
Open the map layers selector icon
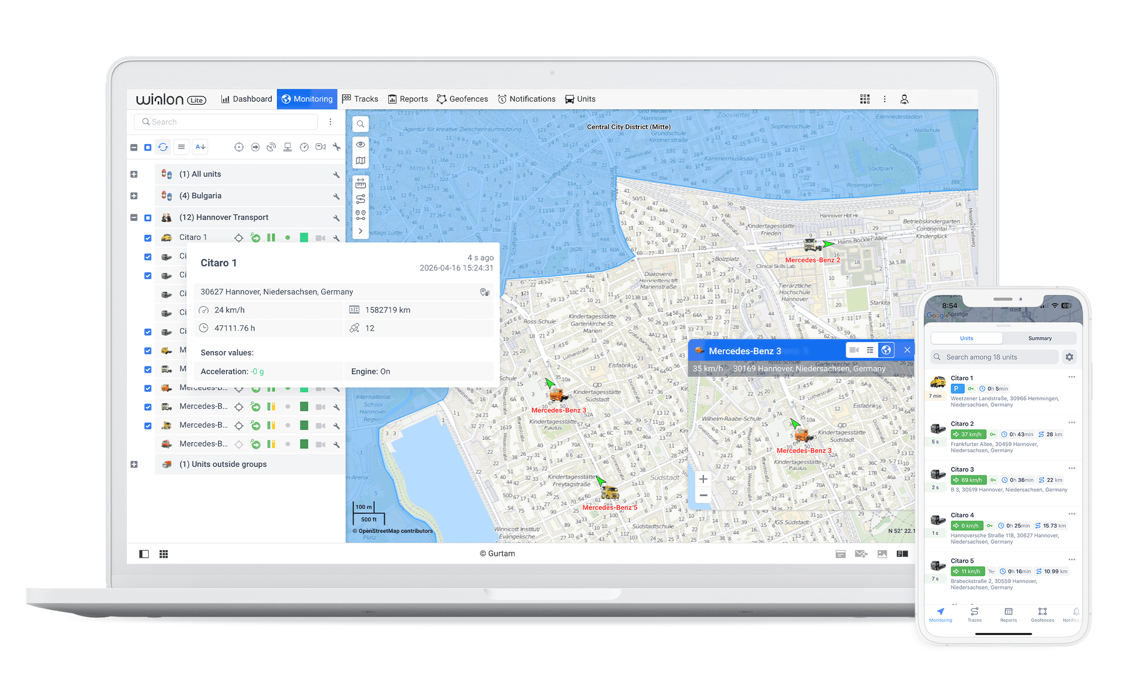coord(360,161)
